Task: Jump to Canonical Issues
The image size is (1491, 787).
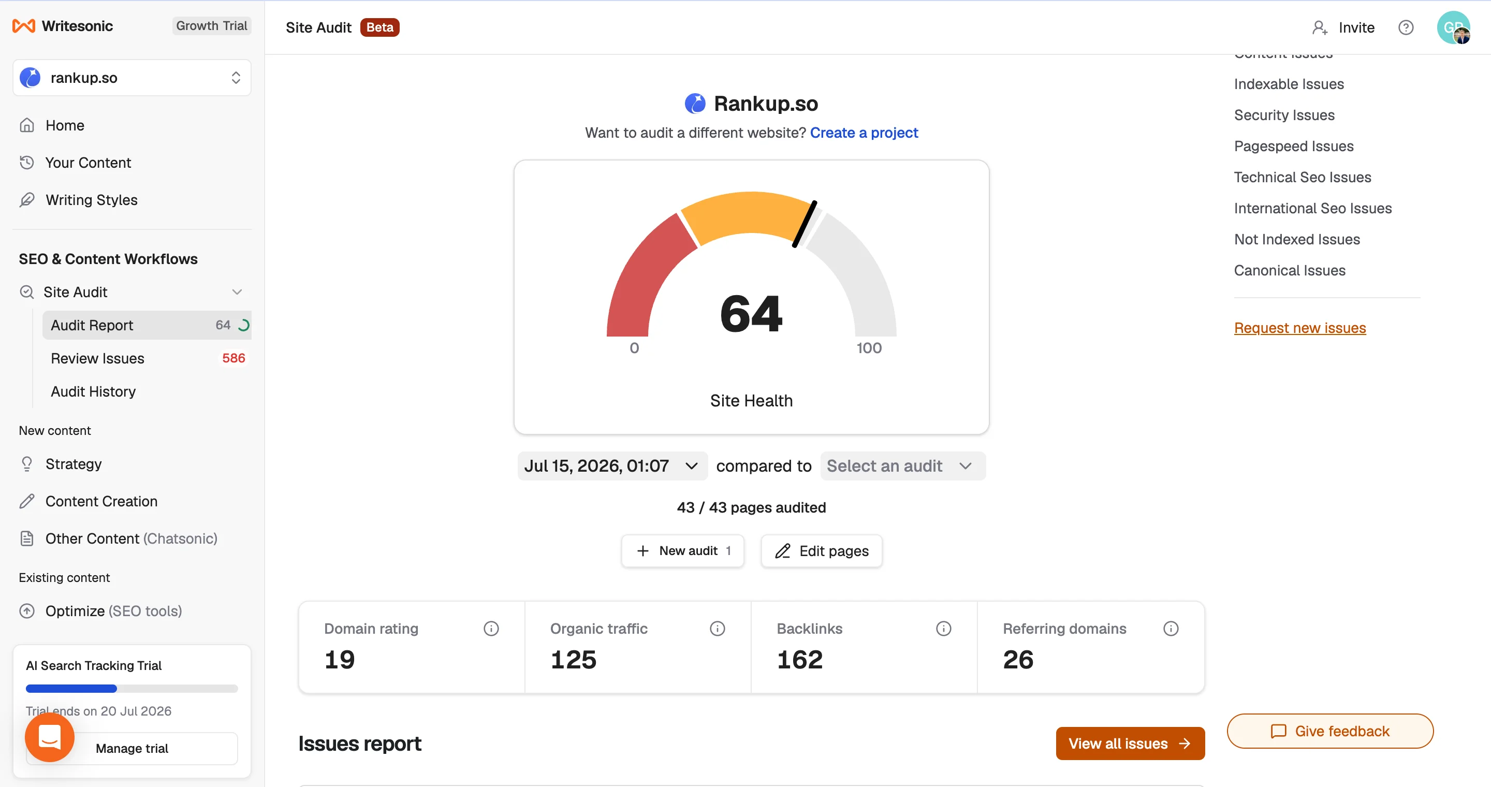Action: [1290, 270]
